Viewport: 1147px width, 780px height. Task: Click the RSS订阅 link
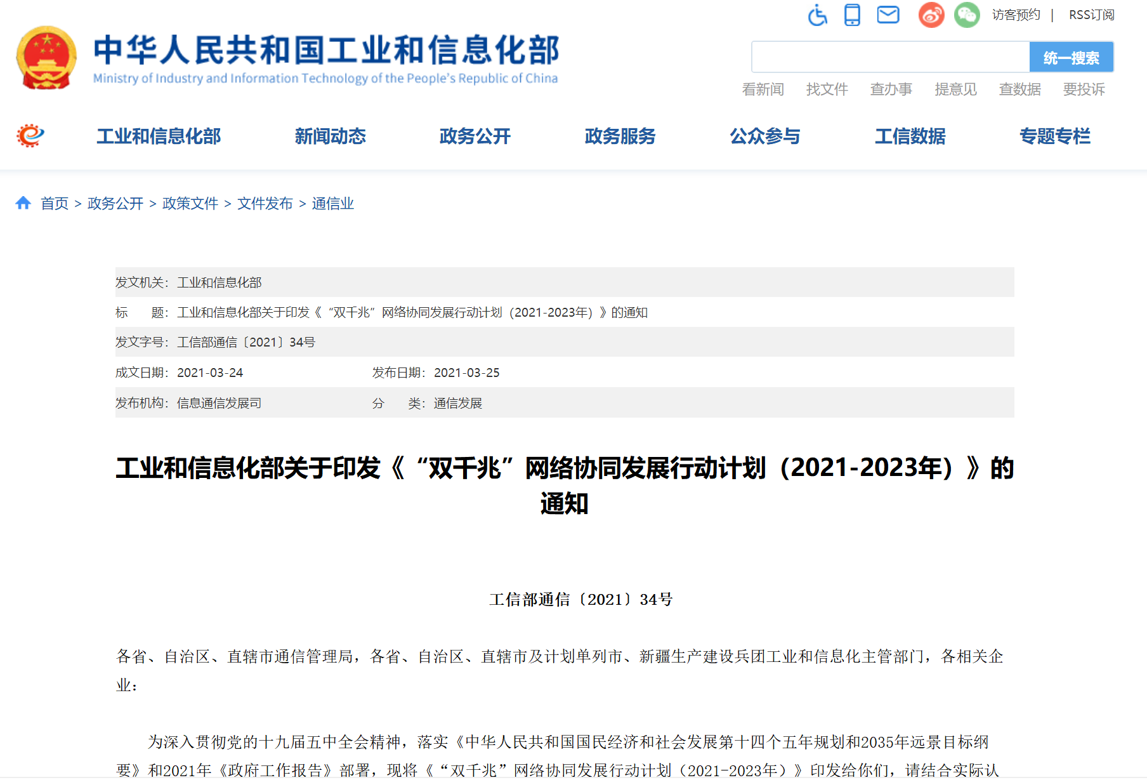(1091, 15)
